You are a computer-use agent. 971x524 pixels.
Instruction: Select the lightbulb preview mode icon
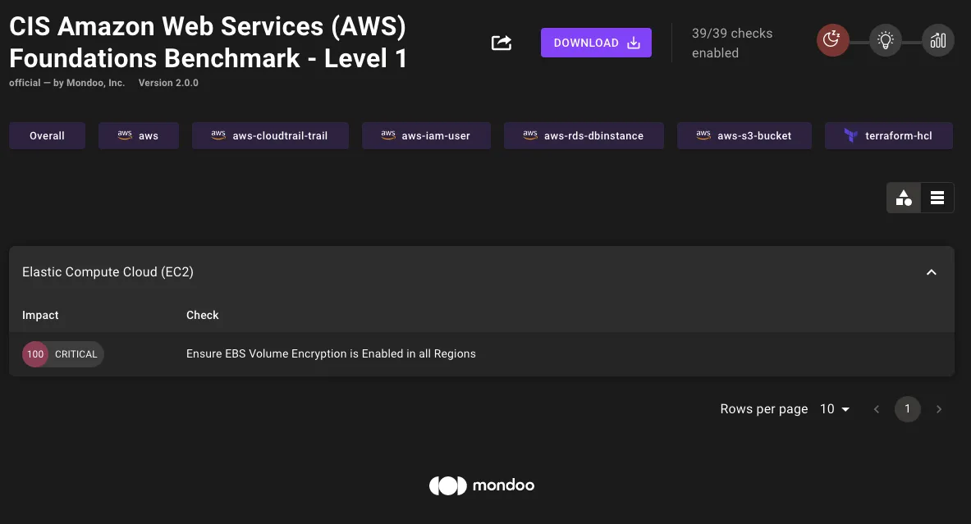pyautogui.click(x=886, y=41)
